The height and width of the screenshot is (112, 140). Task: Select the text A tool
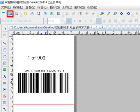tap(5, 76)
